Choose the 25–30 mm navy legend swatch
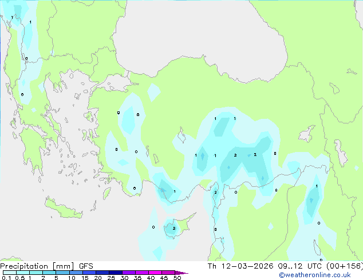 (x=115, y=273)
